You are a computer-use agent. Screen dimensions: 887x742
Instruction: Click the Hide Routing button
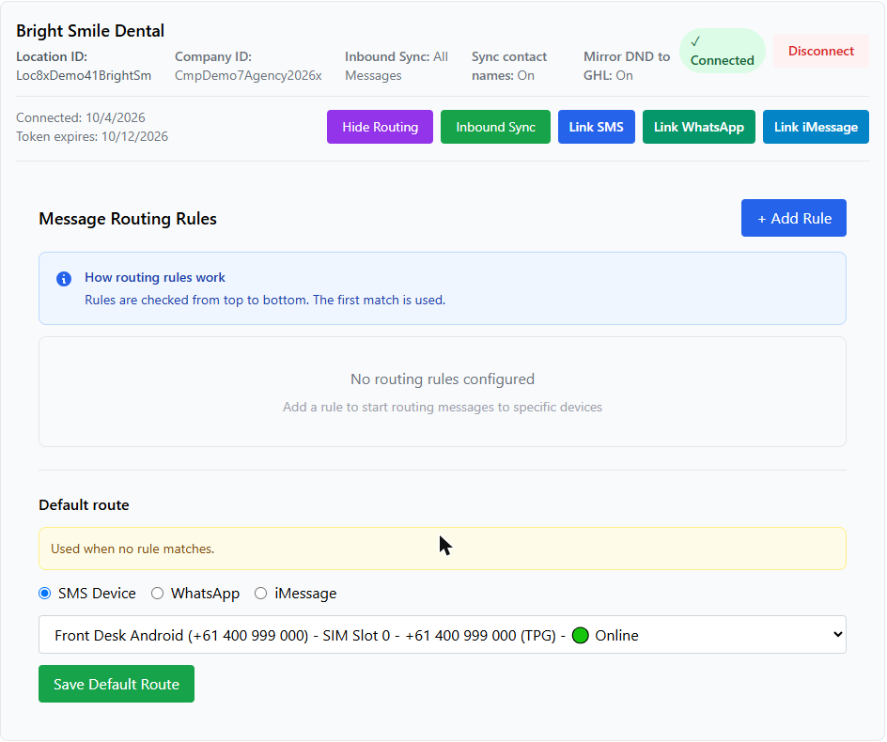[x=381, y=127]
